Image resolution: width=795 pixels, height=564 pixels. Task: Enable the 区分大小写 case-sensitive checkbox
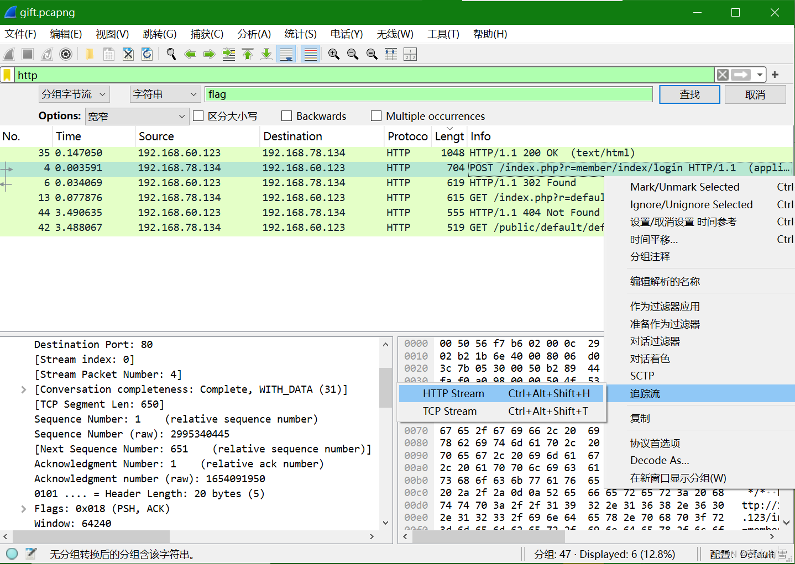(198, 116)
